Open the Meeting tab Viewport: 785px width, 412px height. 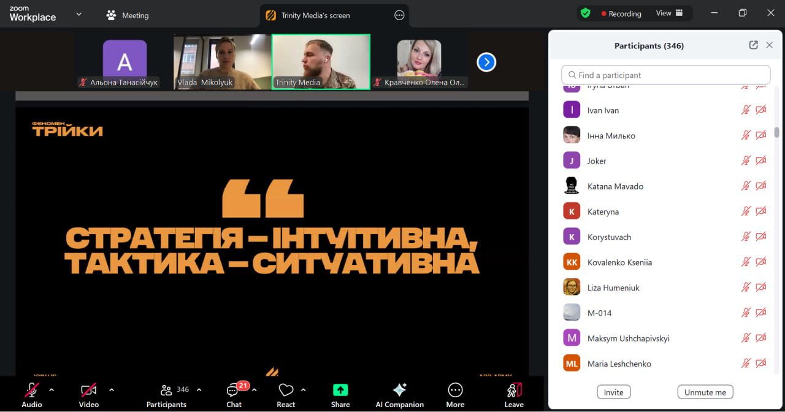pos(128,15)
